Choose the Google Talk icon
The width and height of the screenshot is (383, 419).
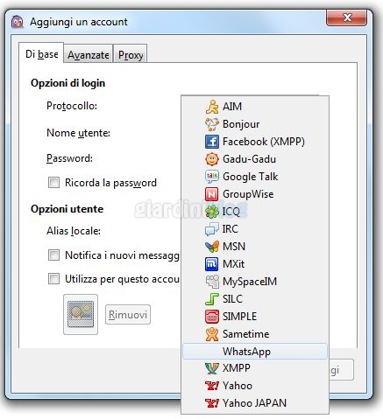[212, 177]
